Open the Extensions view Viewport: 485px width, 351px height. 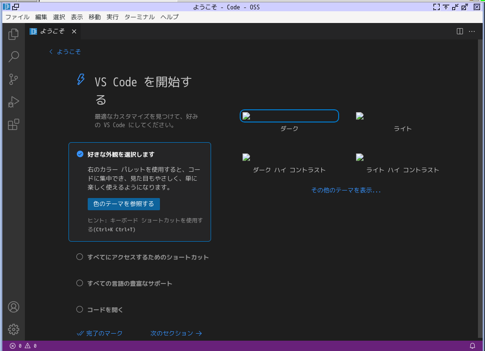point(13,124)
